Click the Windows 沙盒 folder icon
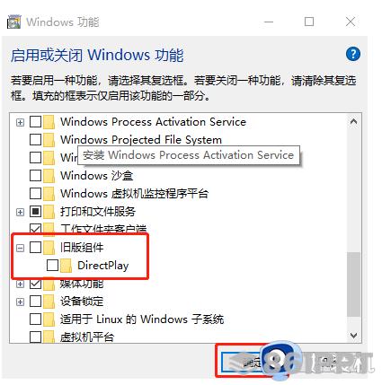Viewport: 382px width, 385px height. pos(49,176)
